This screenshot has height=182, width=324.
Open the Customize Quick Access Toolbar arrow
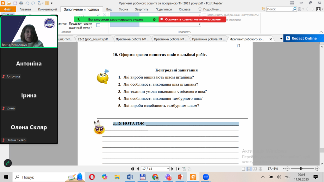tap(52, 3)
